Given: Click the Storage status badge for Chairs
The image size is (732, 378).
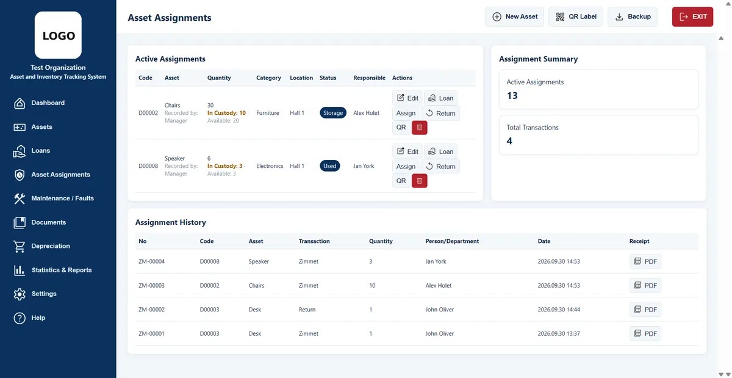Looking at the screenshot, I should (x=333, y=113).
